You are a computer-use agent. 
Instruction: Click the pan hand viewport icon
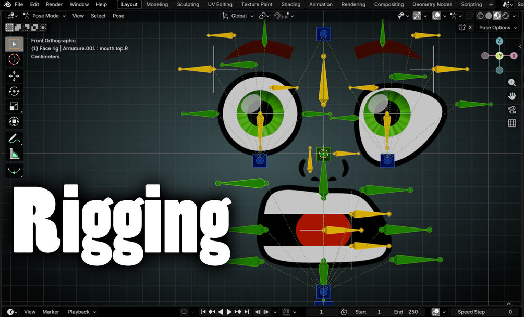[x=511, y=96]
